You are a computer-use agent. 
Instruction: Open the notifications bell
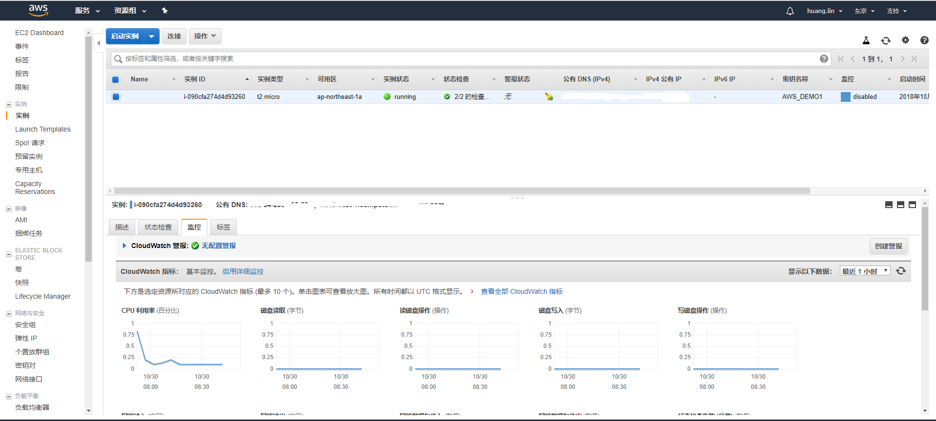pos(790,11)
